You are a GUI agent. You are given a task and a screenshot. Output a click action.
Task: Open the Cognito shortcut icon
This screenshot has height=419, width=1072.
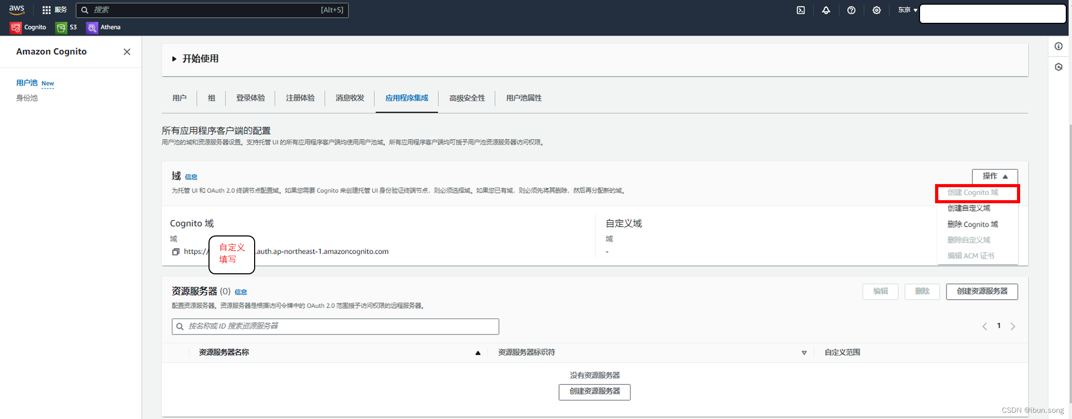coord(16,27)
